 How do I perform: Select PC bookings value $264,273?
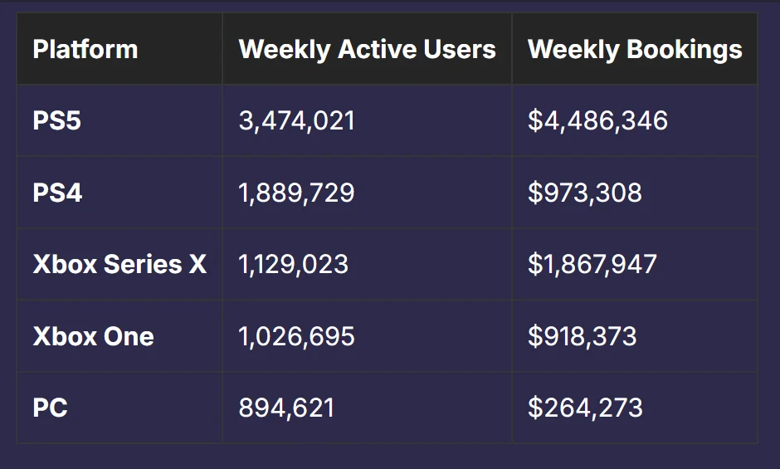[x=585, y=408]
